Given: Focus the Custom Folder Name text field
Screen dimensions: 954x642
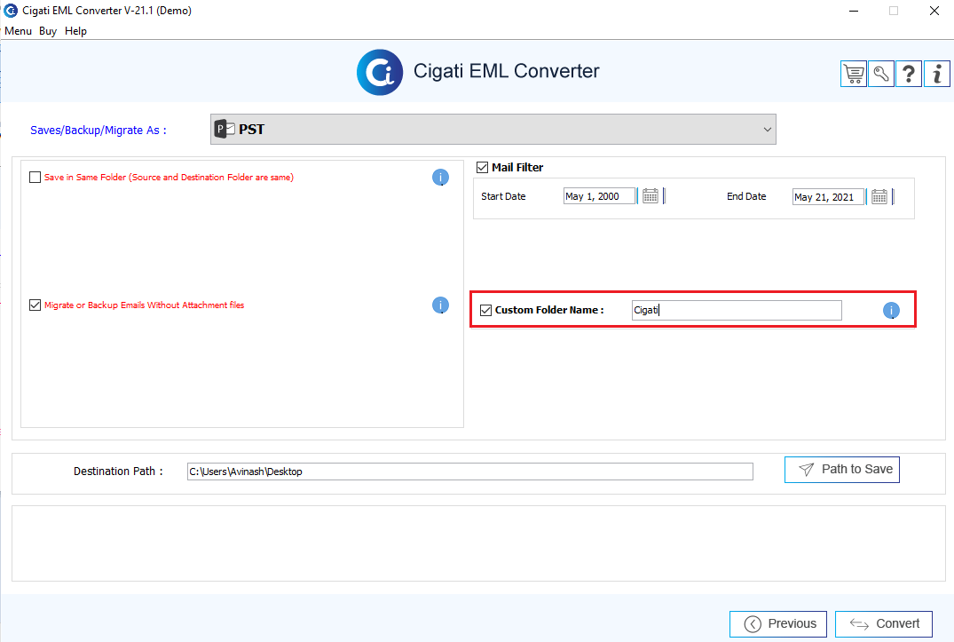Looking at the screenshot, I should tap(737, 311).
